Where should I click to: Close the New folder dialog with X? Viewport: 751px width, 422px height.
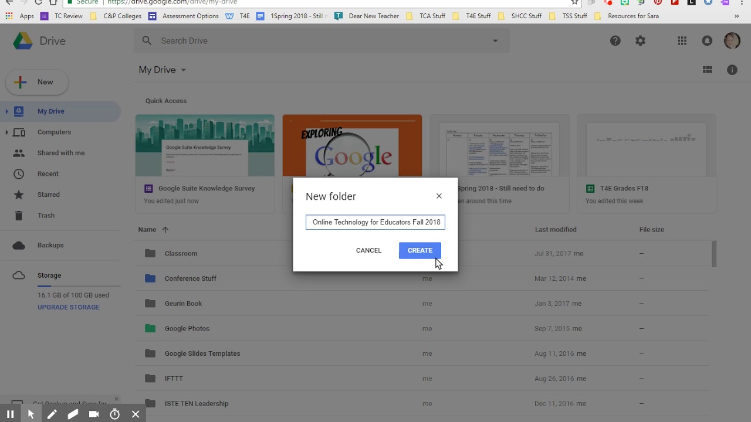pos(439,196)
